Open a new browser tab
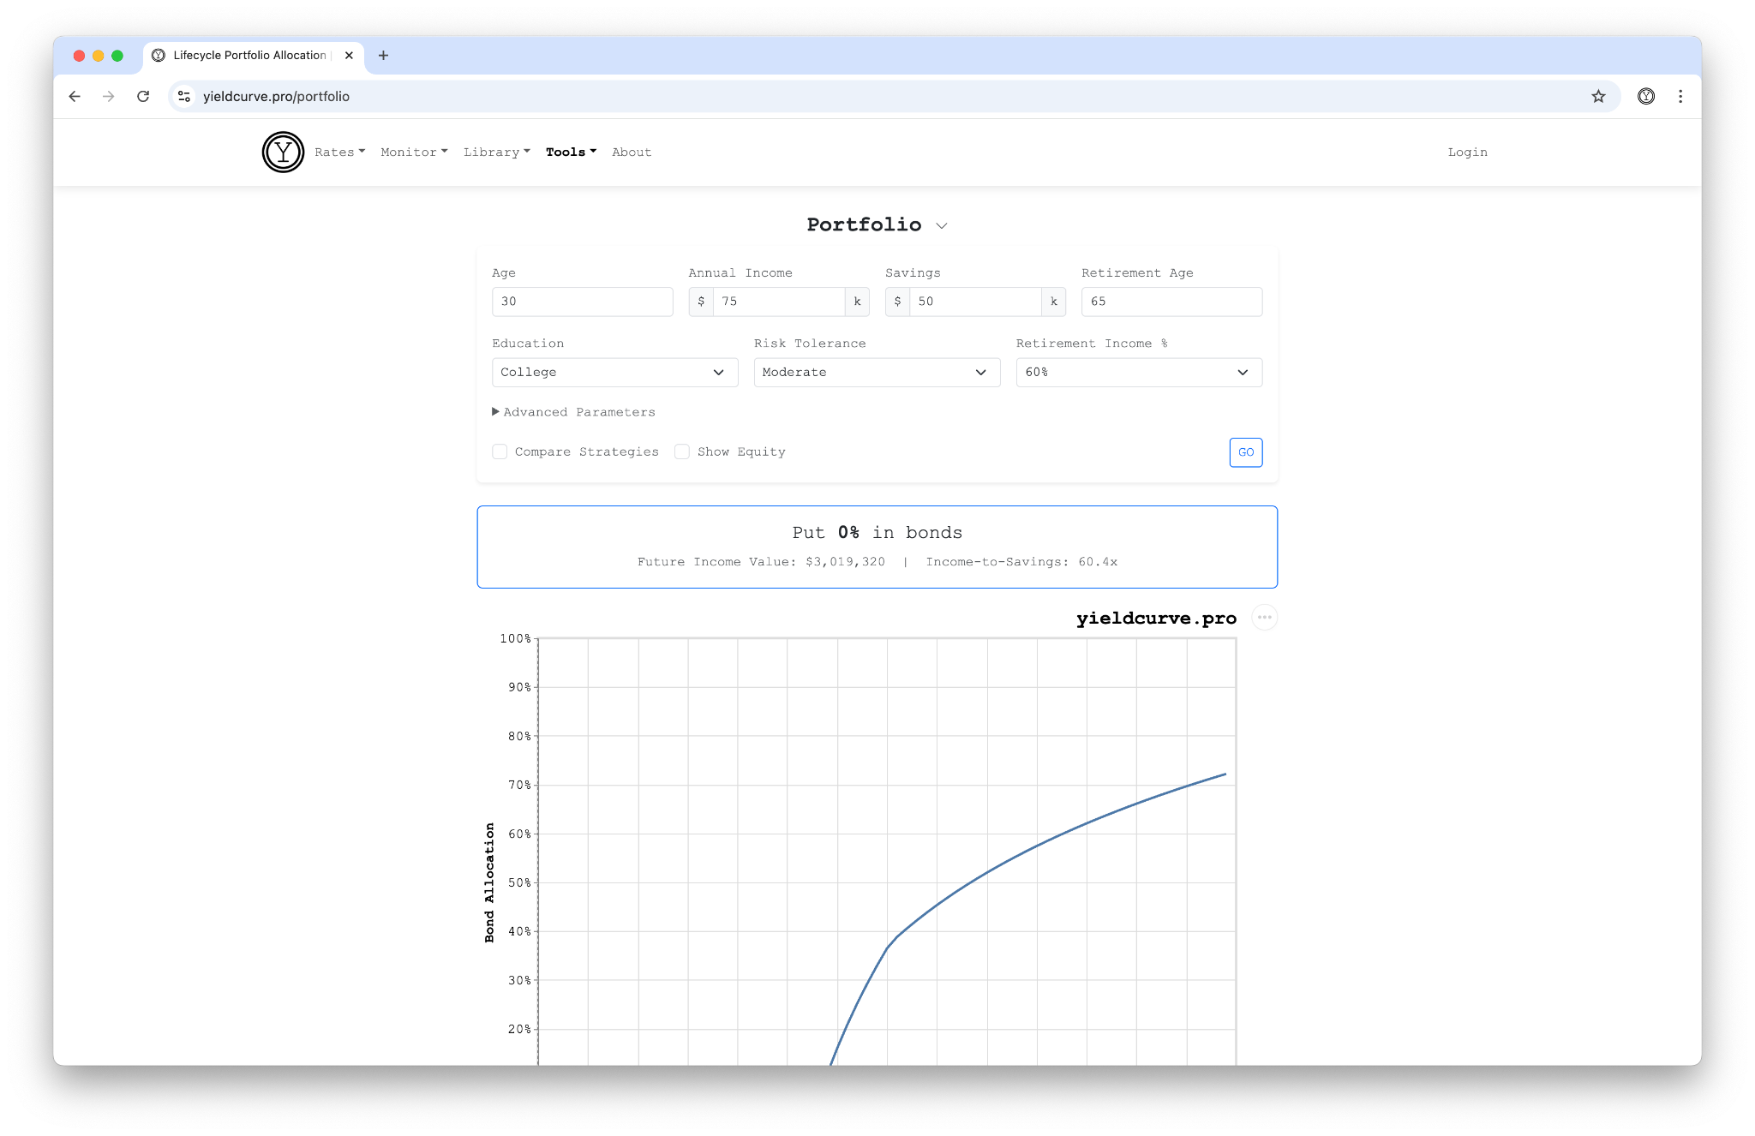This screenshot has height=1136, width=1755. tap(383, 55)
